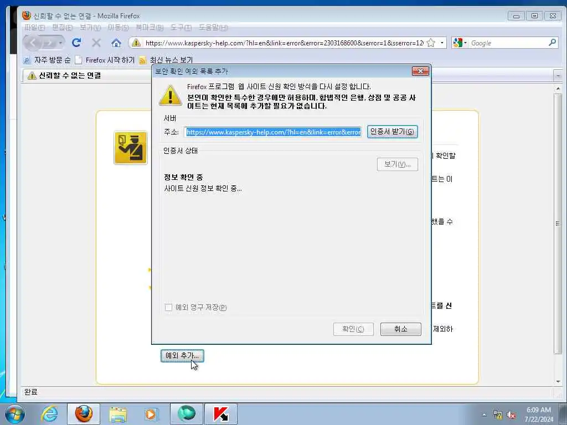567x425 pixels.
Task: Open the Firefox 시작하기 bookmark
Action: pyautogui.click(x=105, y=60)
